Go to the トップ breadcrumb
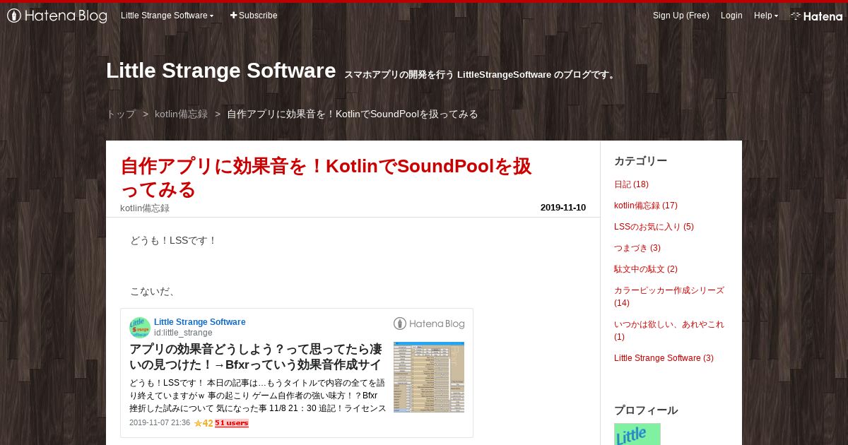This screenshot has width=848, height=445. tap(121, 114)
